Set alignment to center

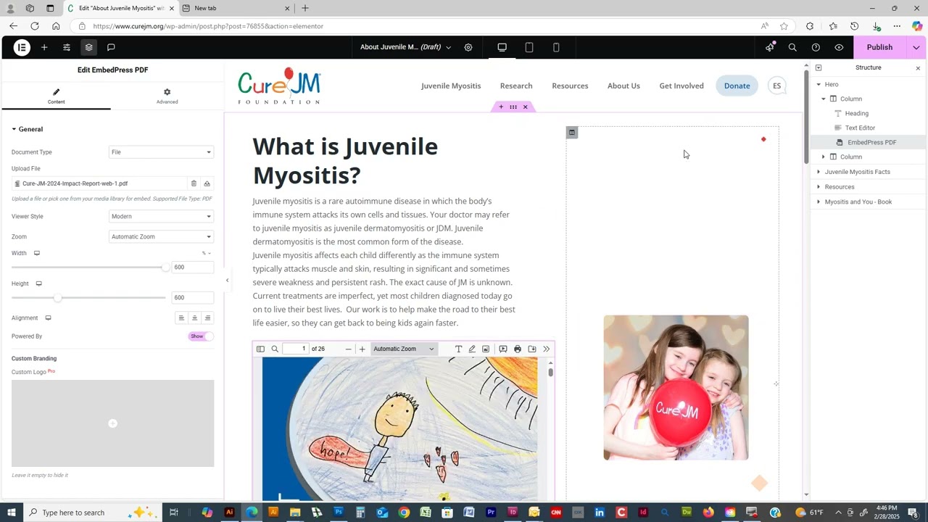click(194, 318)
